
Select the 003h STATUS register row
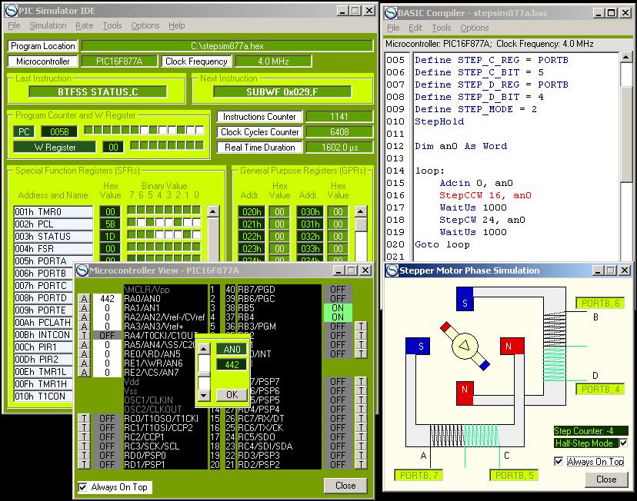(53, 237)
